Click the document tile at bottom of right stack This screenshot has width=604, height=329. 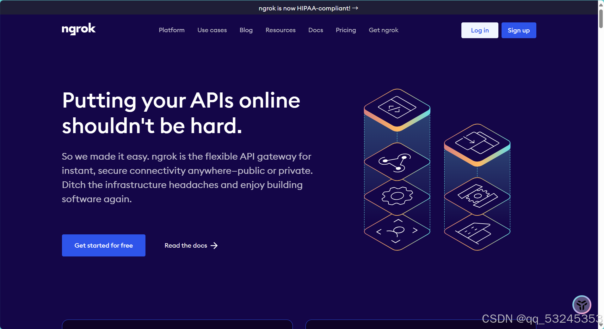(x=473, y=233)
